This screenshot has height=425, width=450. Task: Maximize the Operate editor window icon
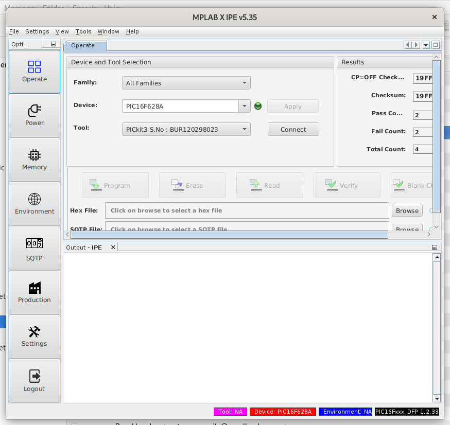[436, 45]
